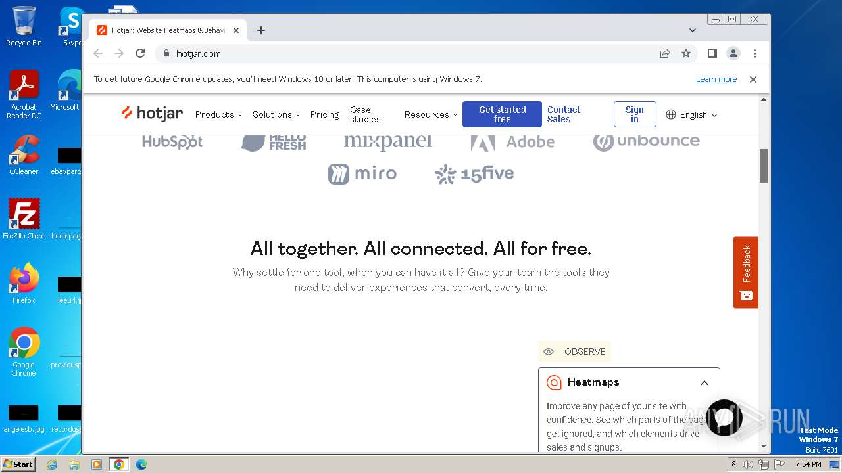
Task: Click the globe language icon
Action: coord(671,114)
